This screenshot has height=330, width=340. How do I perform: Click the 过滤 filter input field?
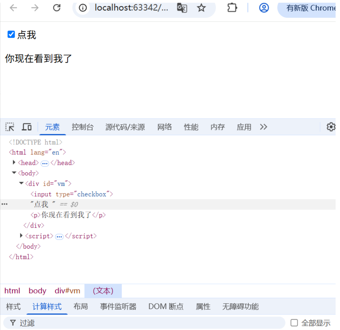144,323
